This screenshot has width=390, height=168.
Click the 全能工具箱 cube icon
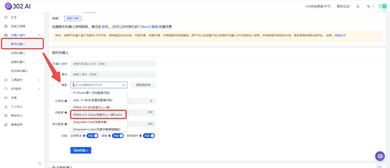coord(6,26)
